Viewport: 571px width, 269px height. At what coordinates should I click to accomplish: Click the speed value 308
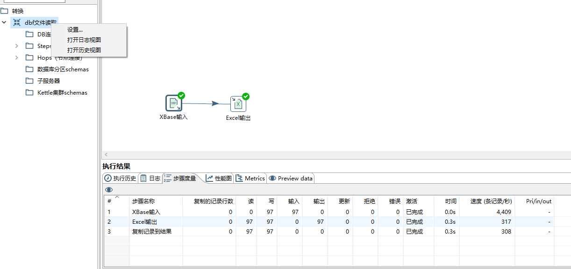506,231
